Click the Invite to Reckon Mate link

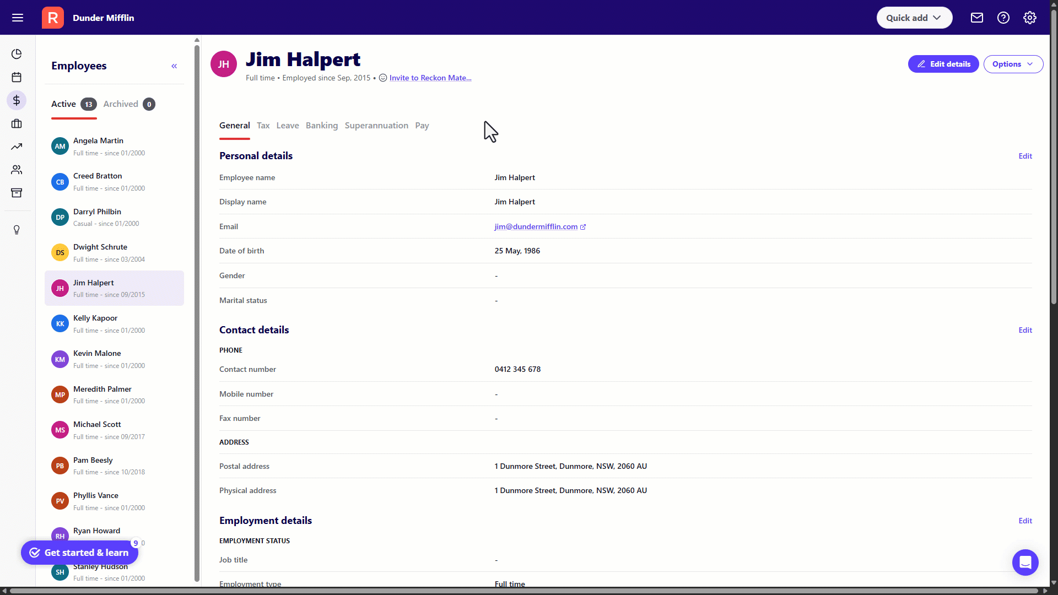click(430, 78)
